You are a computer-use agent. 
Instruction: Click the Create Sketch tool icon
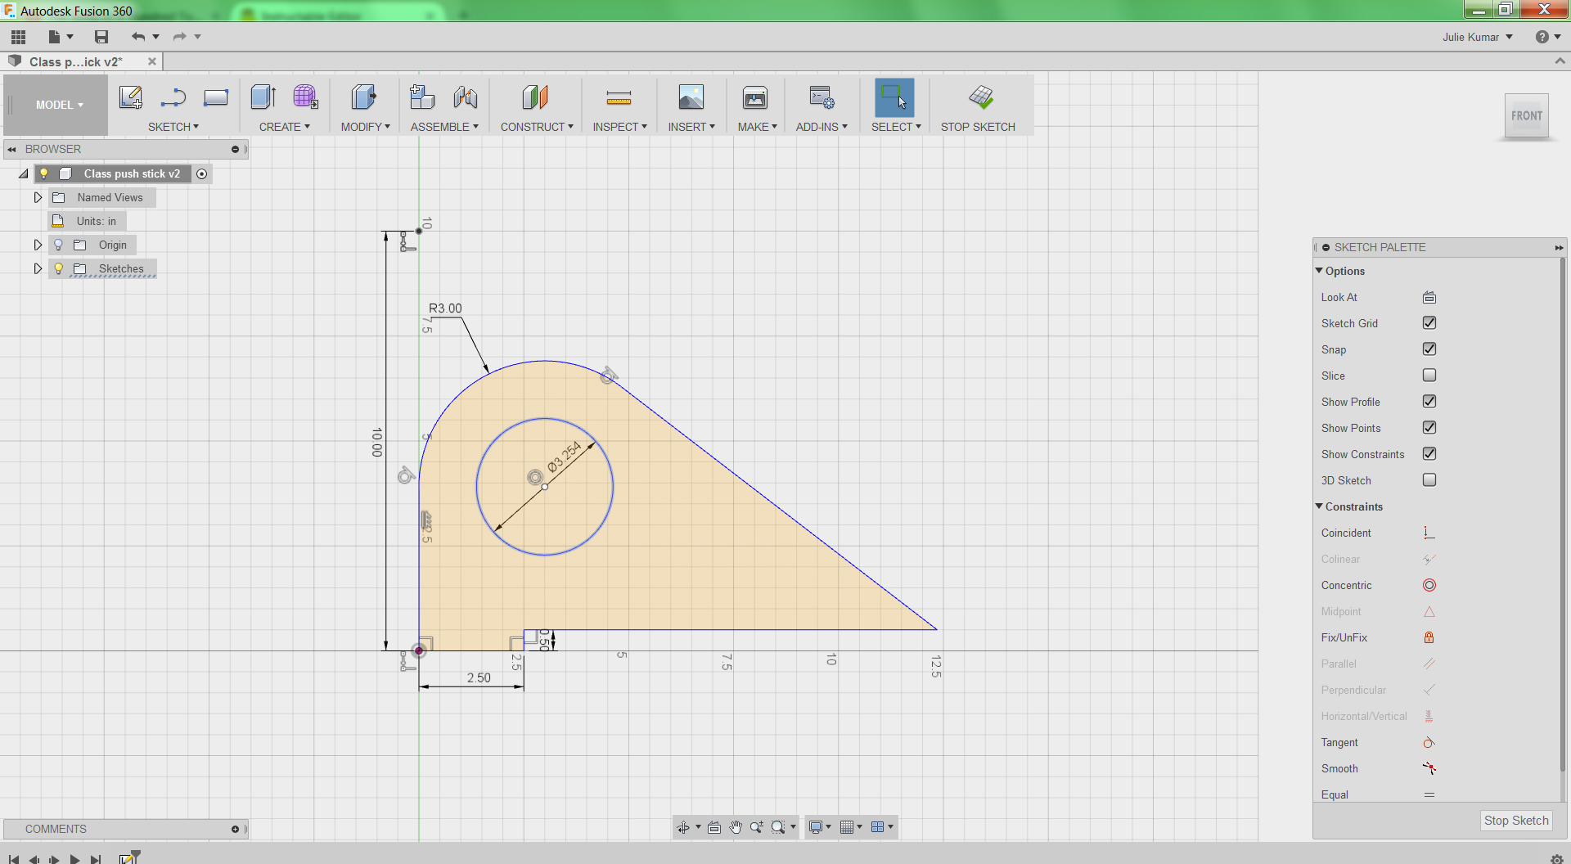pyautogui.click(x=131, y=97)
